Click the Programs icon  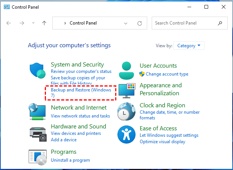[x=38, y=156]
